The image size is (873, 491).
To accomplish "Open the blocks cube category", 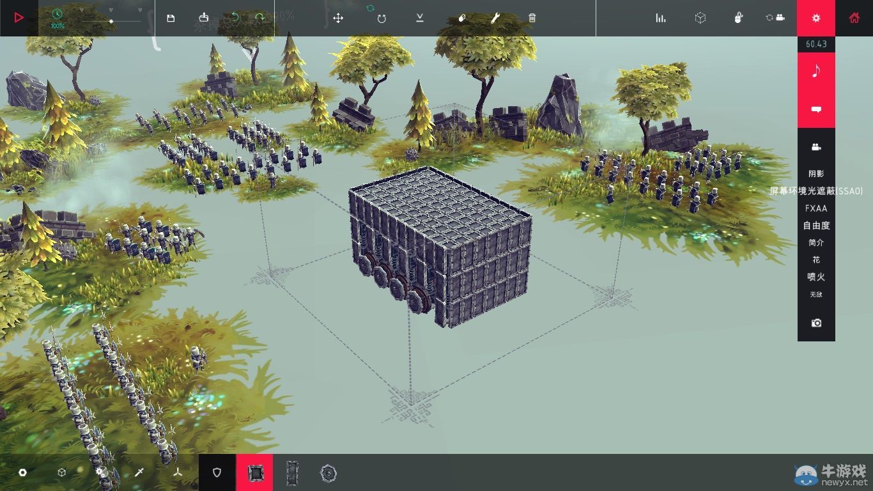I will tap(61, 472).
